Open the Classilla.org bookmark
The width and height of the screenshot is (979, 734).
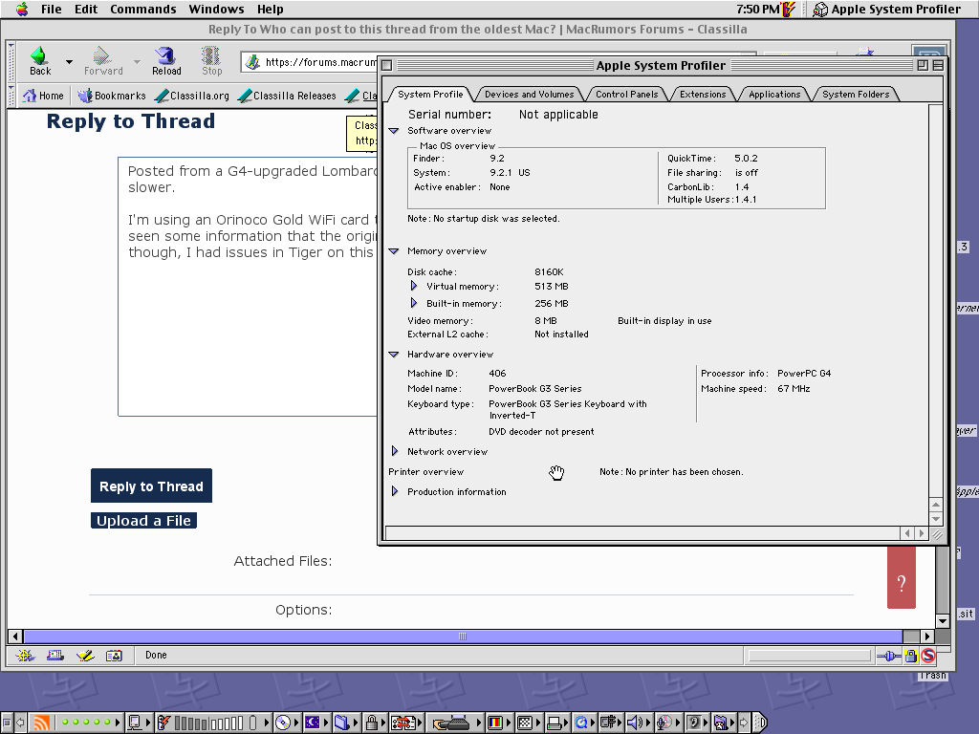[192, 96]
